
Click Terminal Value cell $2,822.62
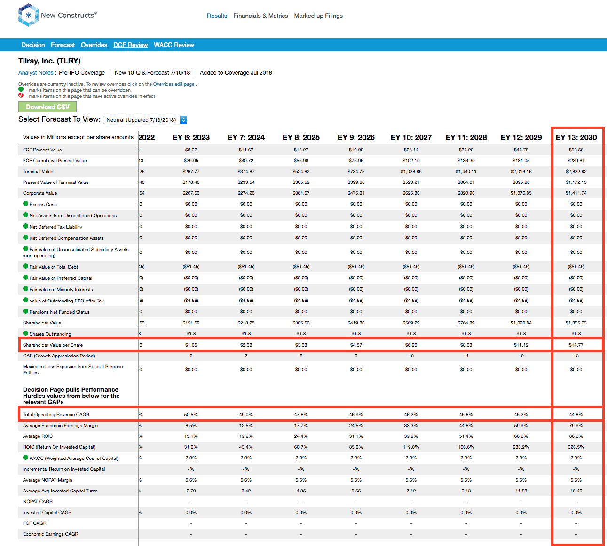coord(576,171)
